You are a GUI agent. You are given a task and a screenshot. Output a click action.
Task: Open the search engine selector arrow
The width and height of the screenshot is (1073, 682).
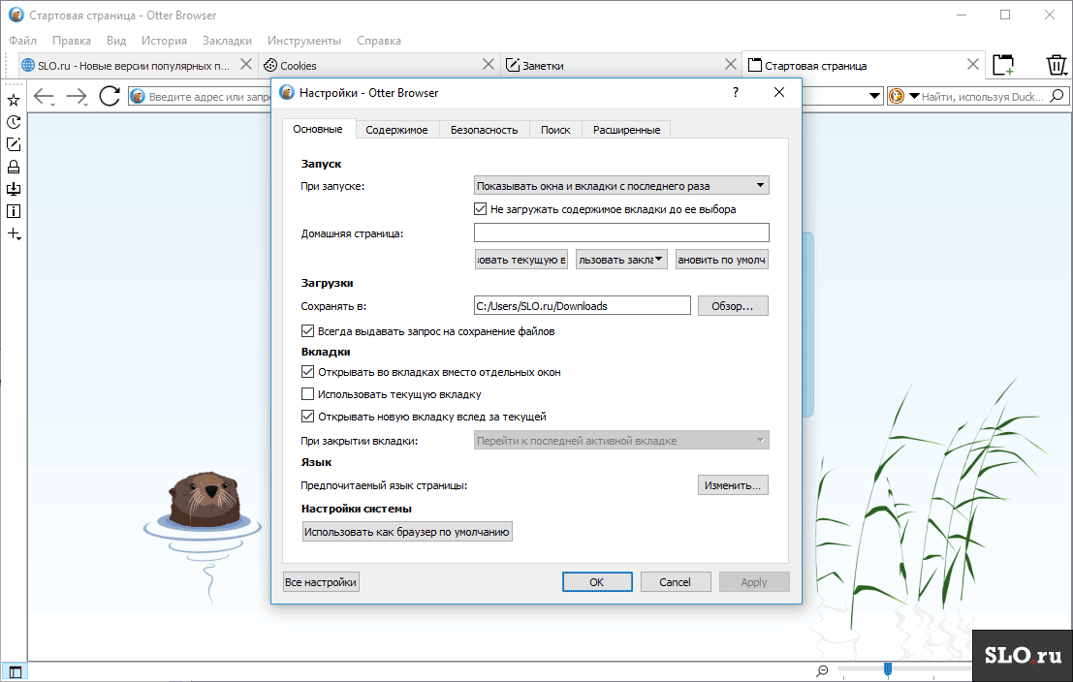click(914, 97)
